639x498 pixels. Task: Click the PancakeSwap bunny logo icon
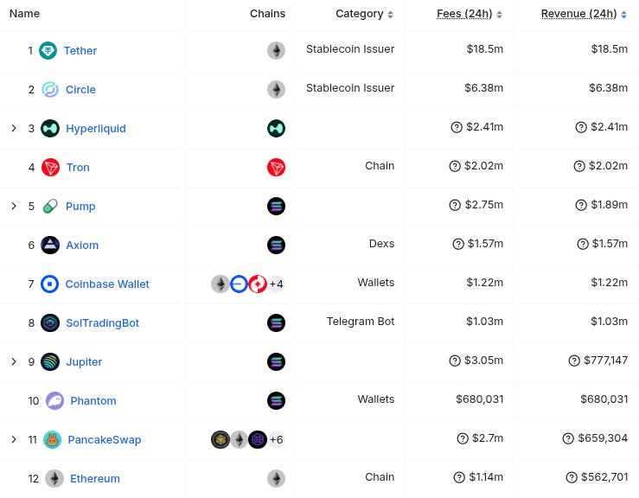point(52,440)
